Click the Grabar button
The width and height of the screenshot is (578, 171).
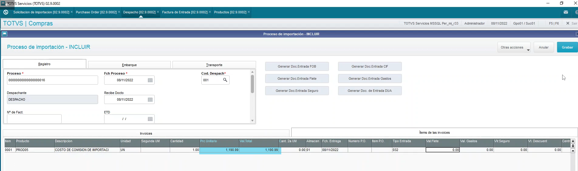coord(567,47)
